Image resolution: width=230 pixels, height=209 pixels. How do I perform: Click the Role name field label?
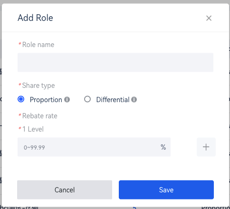click(x=38, y=45)
